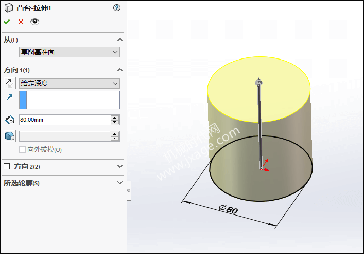
Task: Click the draft angle field
Action: (x=65, y=136)
